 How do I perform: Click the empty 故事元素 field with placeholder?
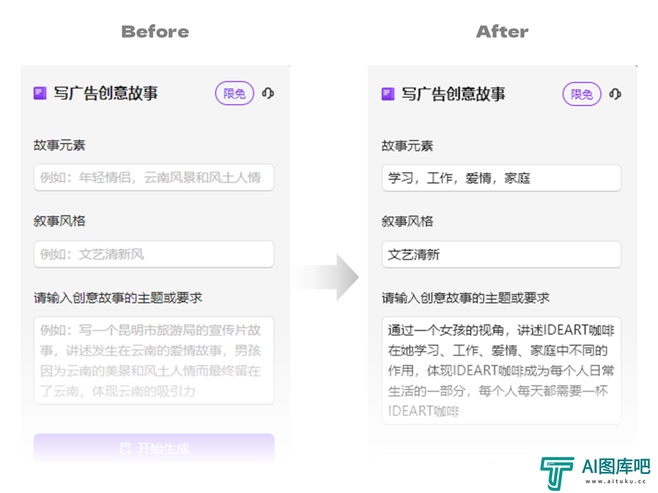pyautogui.click(x=154, y=177)
